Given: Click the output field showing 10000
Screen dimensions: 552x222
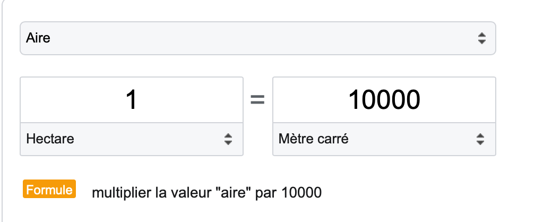Looking at the screenshot, I should [384, 100].
